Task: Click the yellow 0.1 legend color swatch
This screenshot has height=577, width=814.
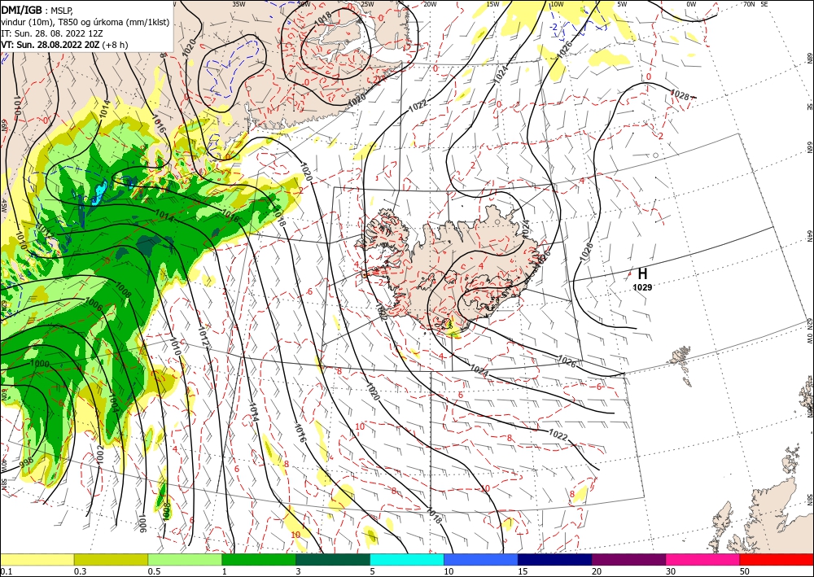Action: click(37, 559)
